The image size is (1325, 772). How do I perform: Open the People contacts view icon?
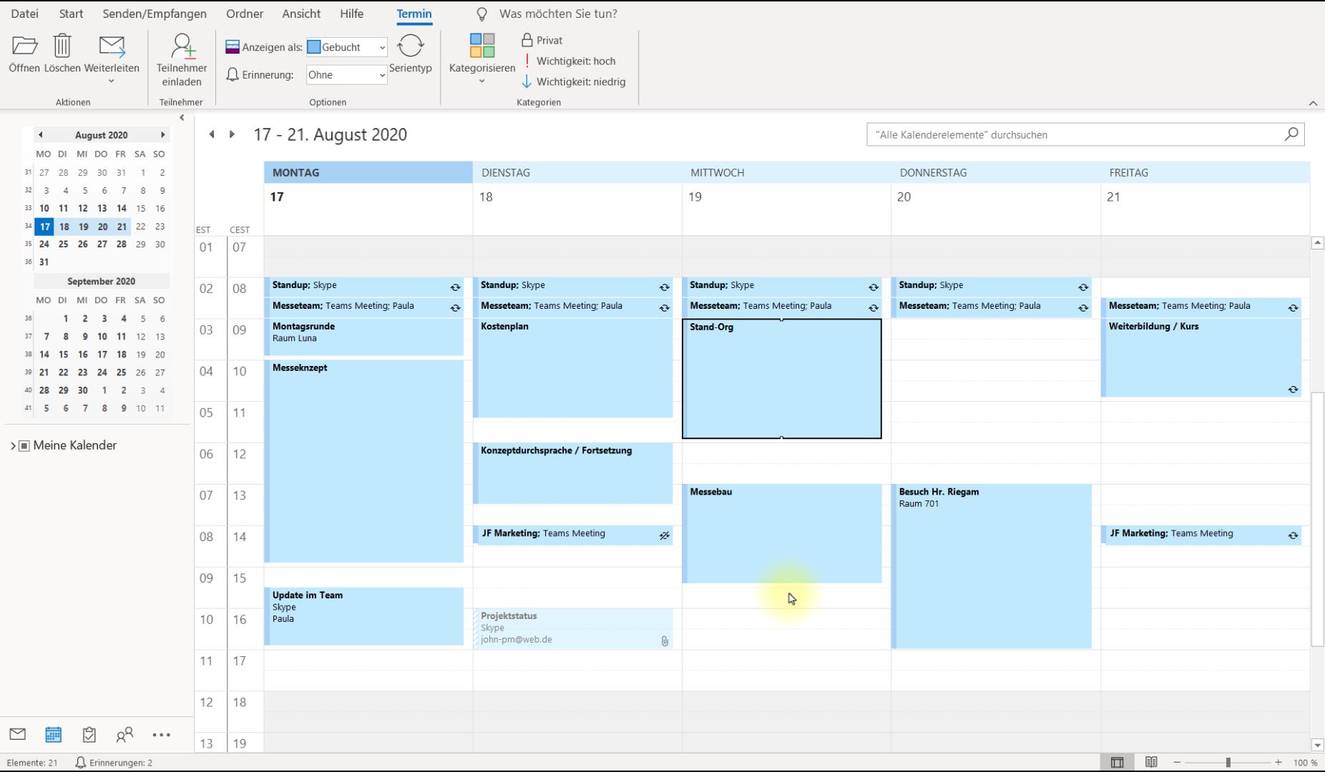pyautogui.click(x=124, y=734)
